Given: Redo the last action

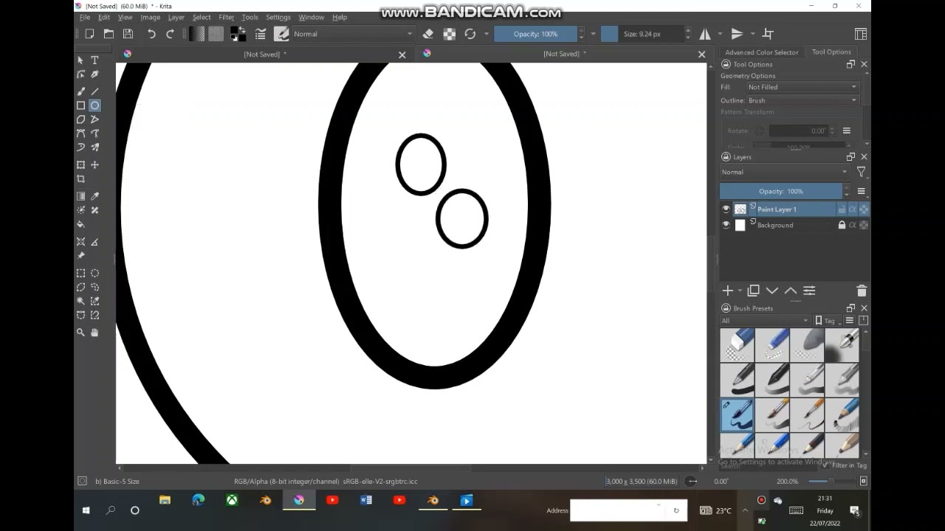Looking at the screenshot, I should (170, 34).
